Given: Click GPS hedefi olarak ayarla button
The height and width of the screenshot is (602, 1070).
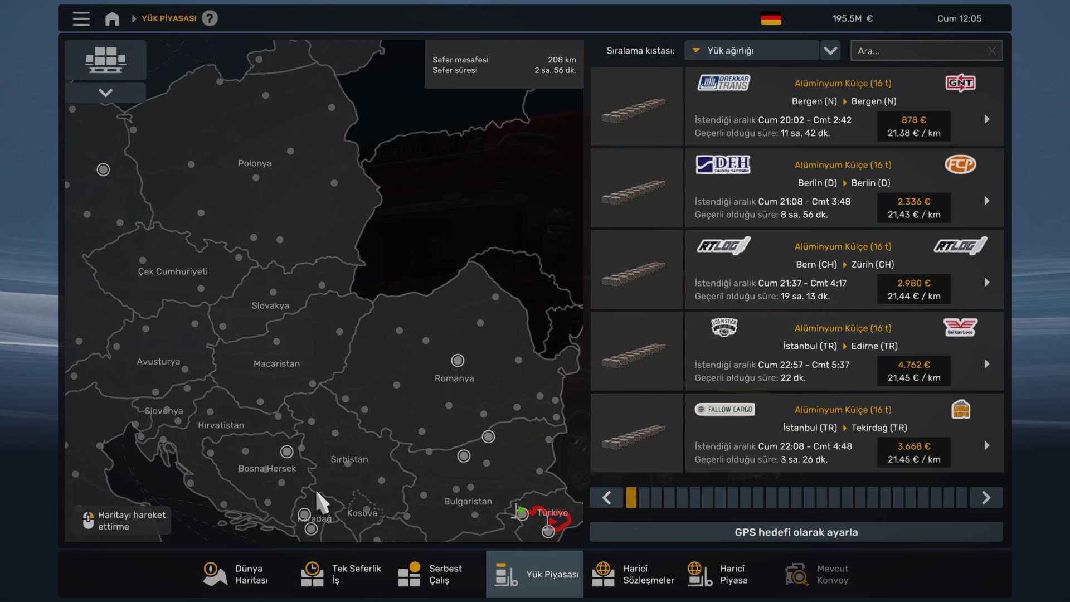Looking at the screenshot, I should click(796, 532).
